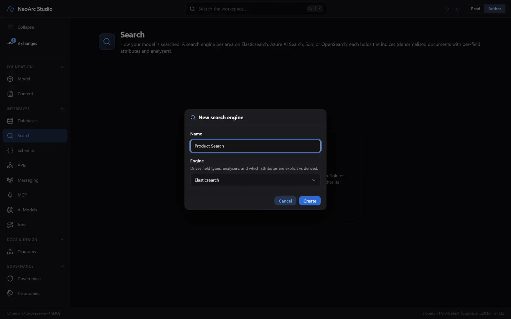Click the Taxonomies tags icon
Screen dimensions: 511x319
[x=10, y=293]
